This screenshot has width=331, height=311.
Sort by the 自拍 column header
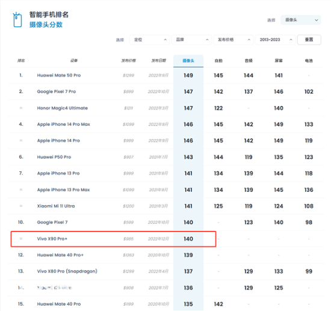(218, 61)
